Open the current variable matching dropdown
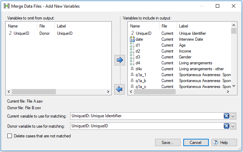 [x=233, y=116]
